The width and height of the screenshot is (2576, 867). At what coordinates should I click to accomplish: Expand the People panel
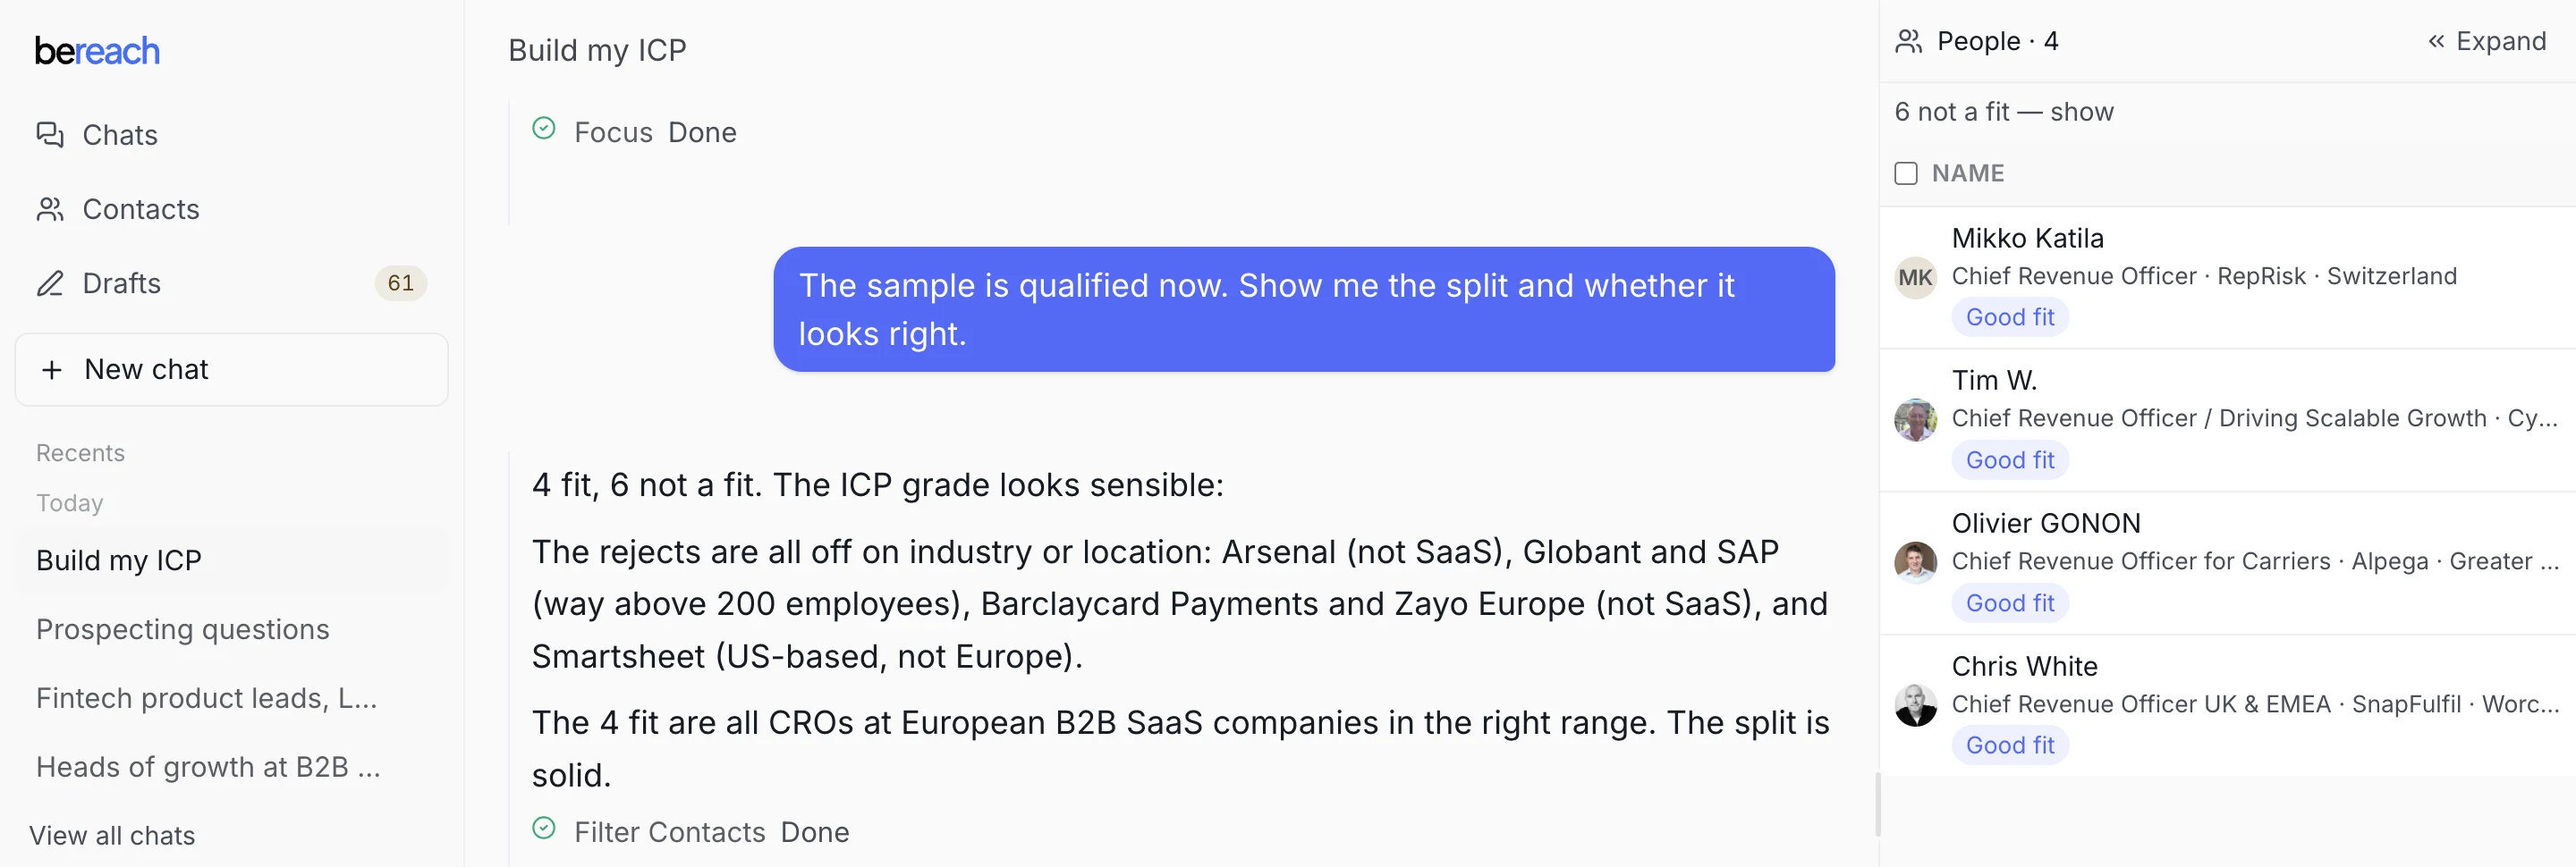pos(2487,41)
